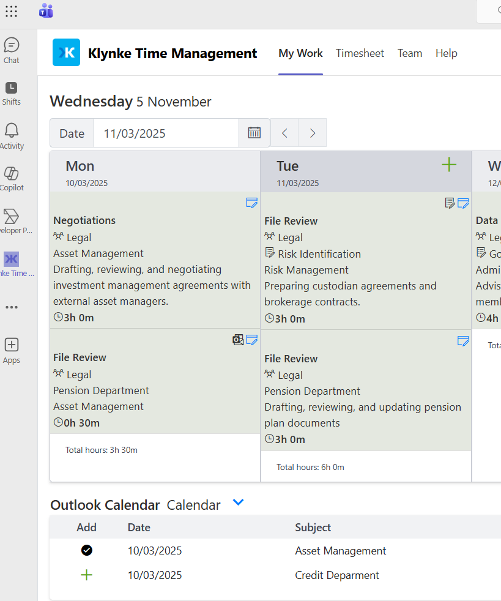Image resolution: width=501 pixels, height=601 pixels.
Task: Toggle the Add checkmark for Asset Management
Action: click(86, 550)
